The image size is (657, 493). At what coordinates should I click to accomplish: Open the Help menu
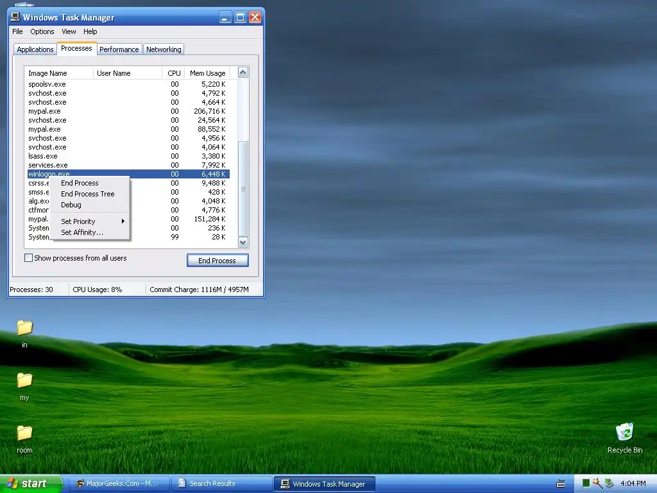click(90, 31)
